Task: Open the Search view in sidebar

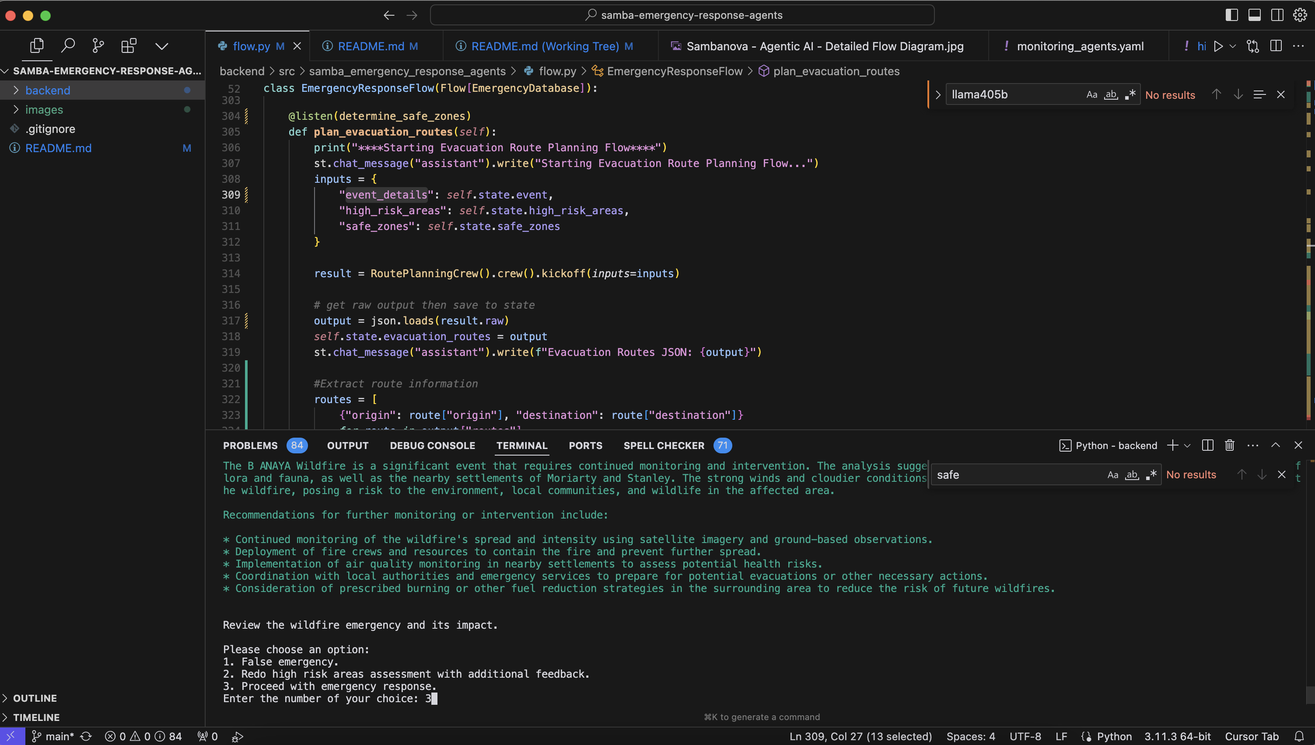Action: [x=67, y=46]
